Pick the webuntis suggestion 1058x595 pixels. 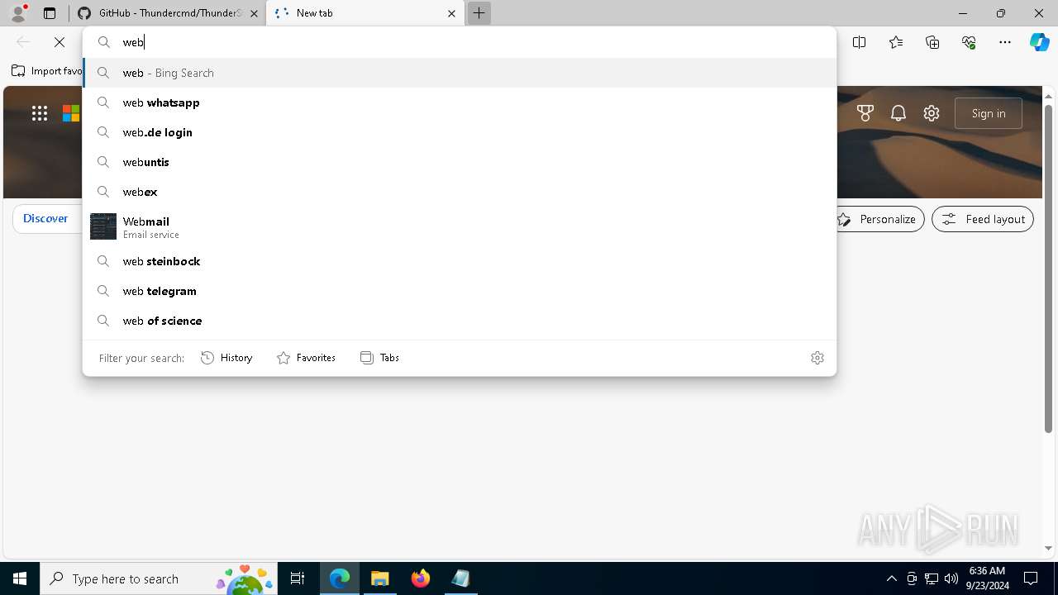460,162
